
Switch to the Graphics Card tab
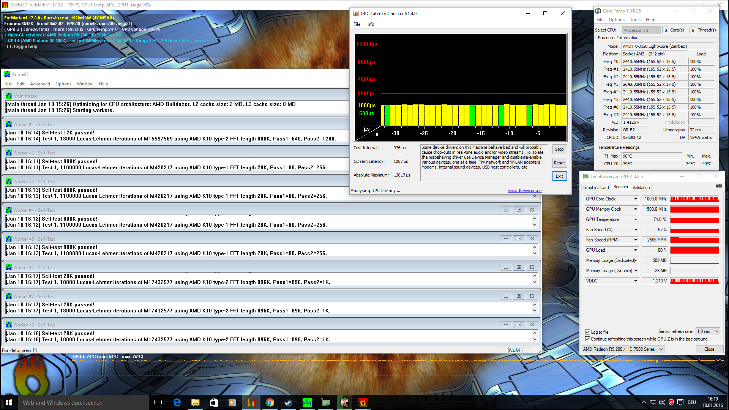tap(595, 188)
